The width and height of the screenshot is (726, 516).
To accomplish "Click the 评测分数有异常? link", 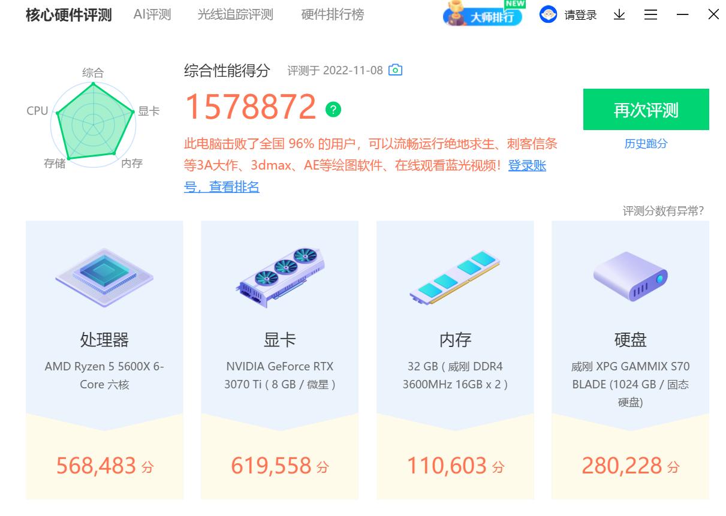I will coord(663,211).
